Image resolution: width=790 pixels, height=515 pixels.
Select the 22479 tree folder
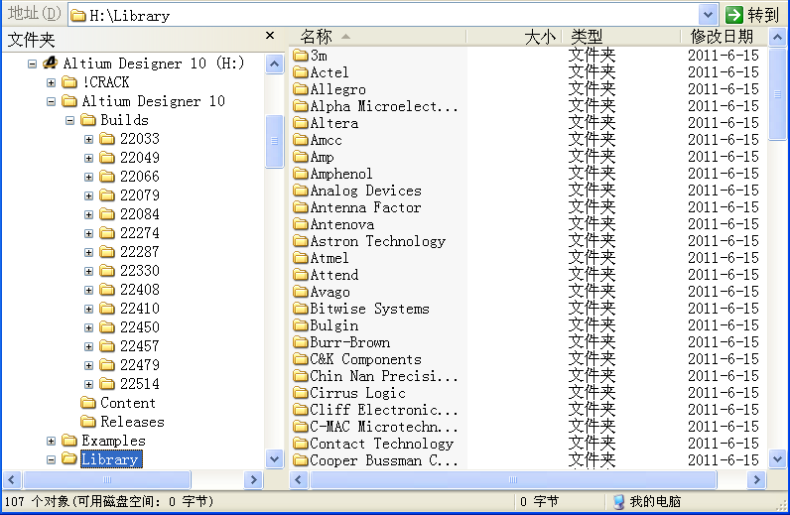(x=140, y=365)
